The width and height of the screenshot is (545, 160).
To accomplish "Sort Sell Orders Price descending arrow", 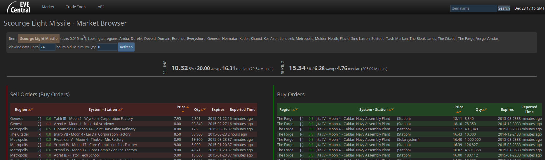I will click(183, 112).
